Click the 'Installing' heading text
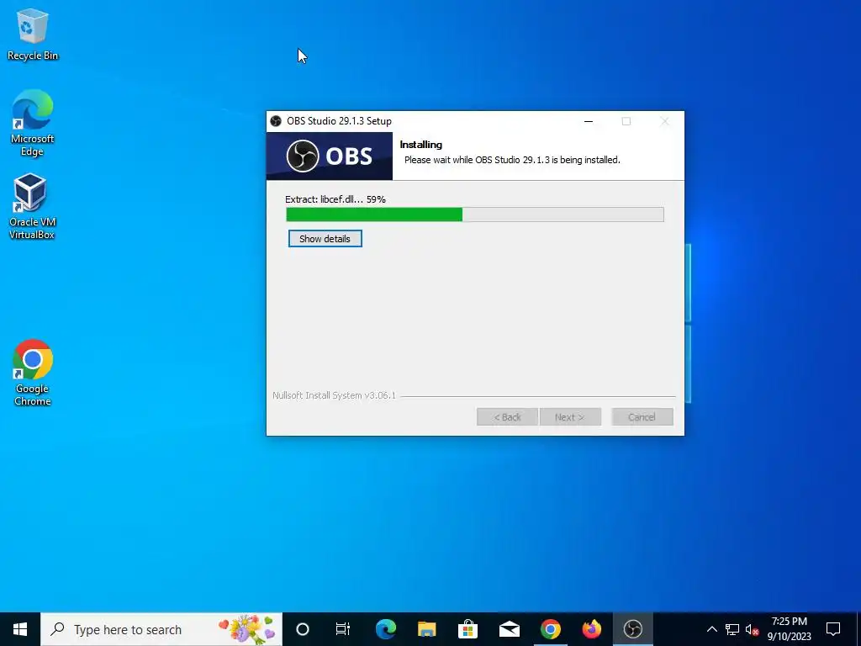 click(421, 145)
